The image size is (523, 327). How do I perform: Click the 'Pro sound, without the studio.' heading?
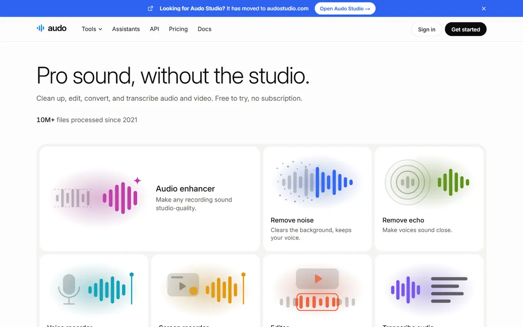(173, 76)
